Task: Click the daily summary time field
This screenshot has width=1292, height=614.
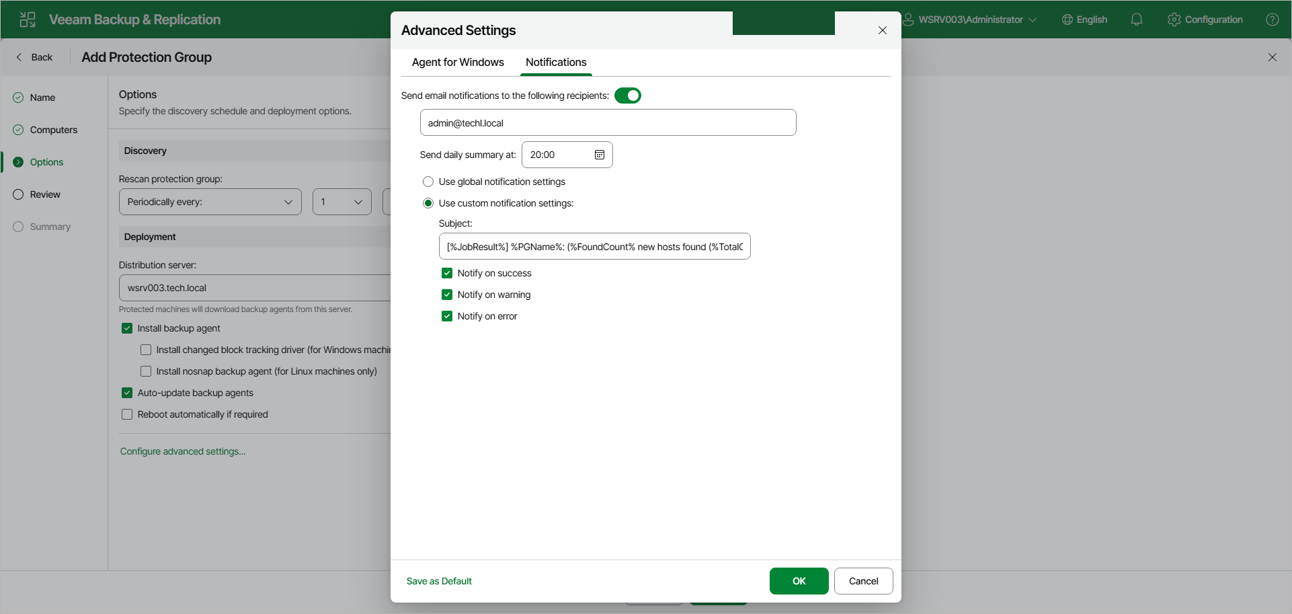Action: (x=567, y=155)
